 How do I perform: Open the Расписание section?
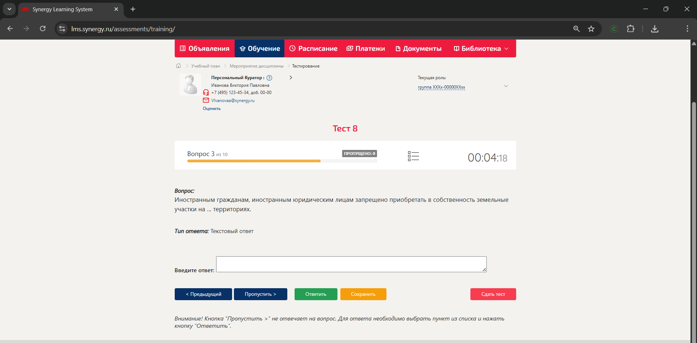(313, 48)
